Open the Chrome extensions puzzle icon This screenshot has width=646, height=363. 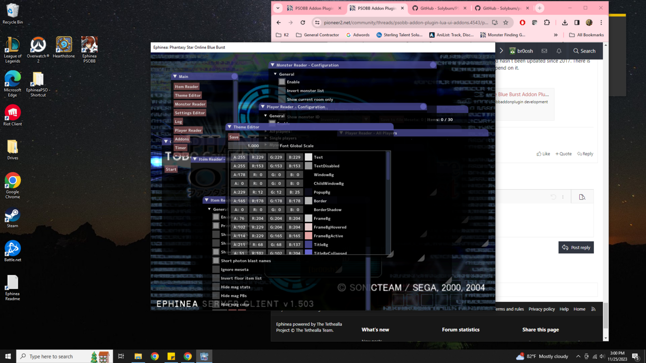(547, 23)
